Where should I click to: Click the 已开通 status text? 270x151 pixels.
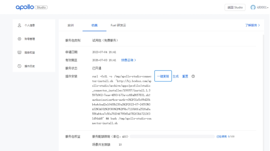click(x=97, y=68)
